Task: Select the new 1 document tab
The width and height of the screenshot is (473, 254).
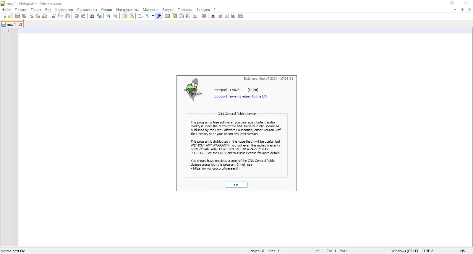Action: [x=11, y=25]
